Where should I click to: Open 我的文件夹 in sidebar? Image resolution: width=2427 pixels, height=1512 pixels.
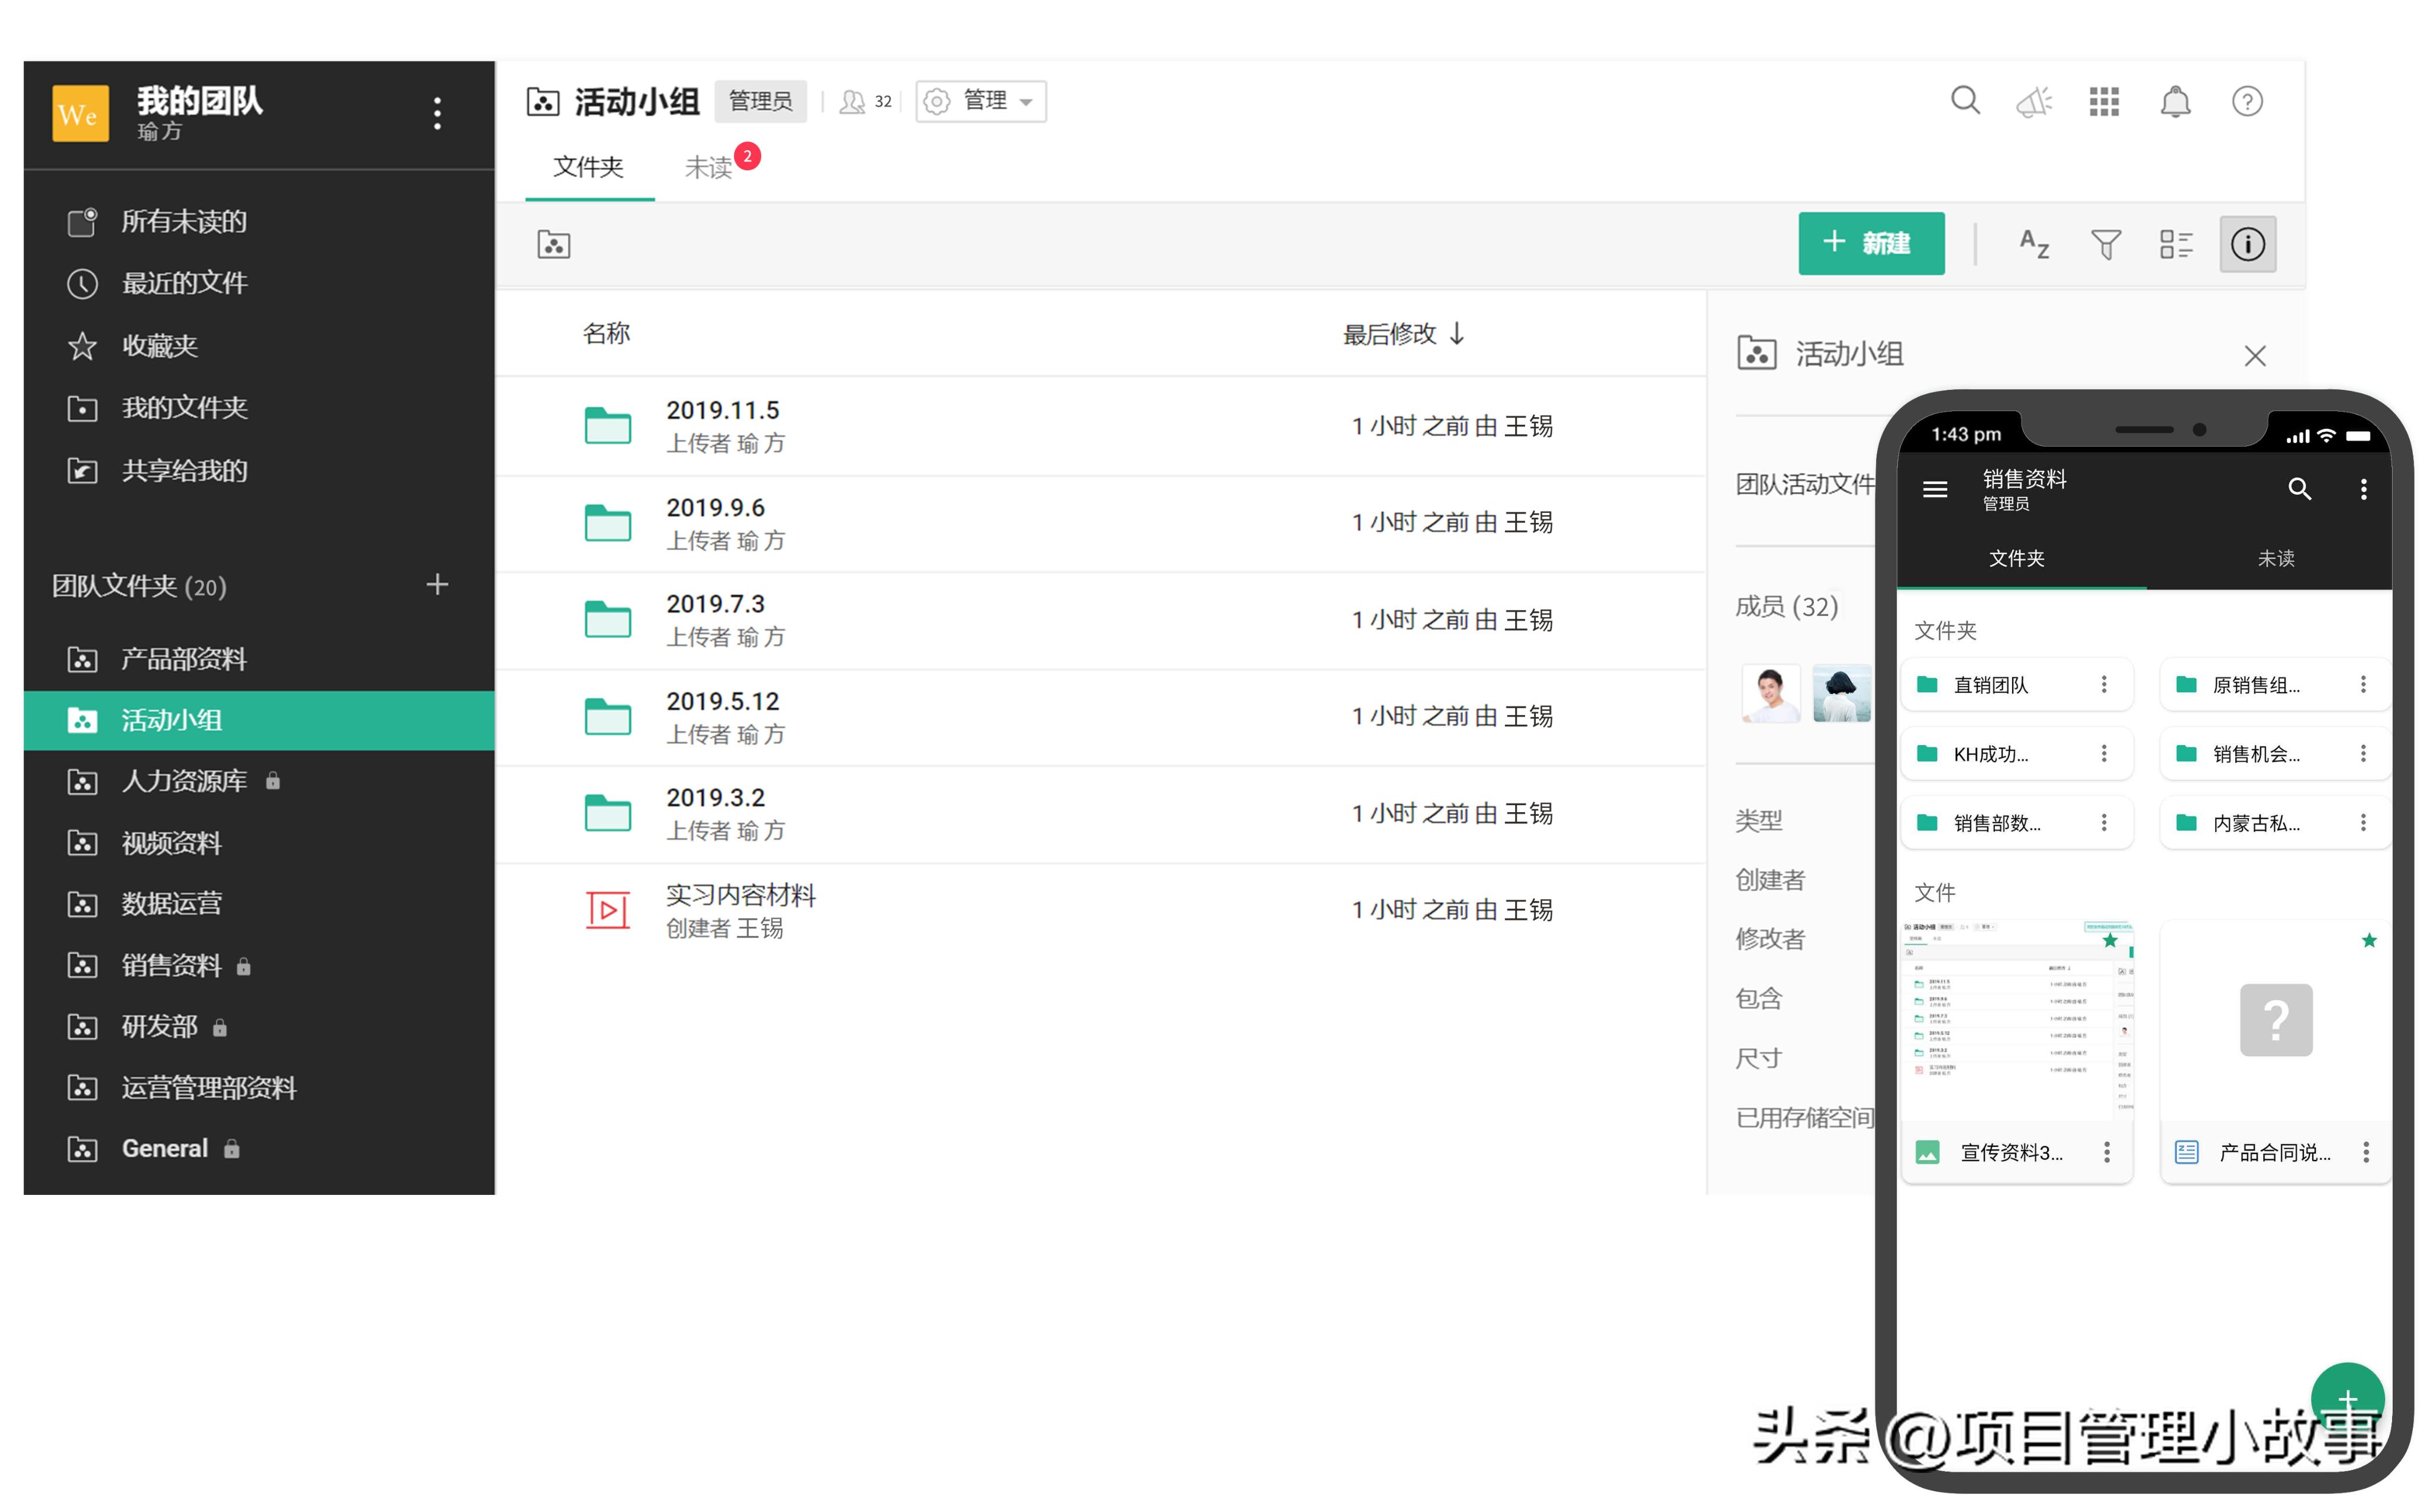coord(259,408)
